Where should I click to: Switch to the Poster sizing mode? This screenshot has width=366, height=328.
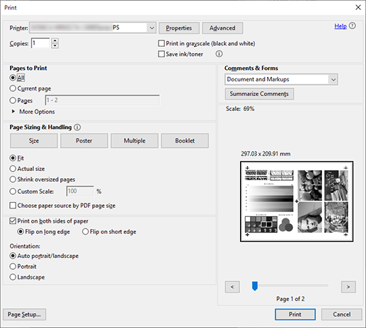point(84,141)
